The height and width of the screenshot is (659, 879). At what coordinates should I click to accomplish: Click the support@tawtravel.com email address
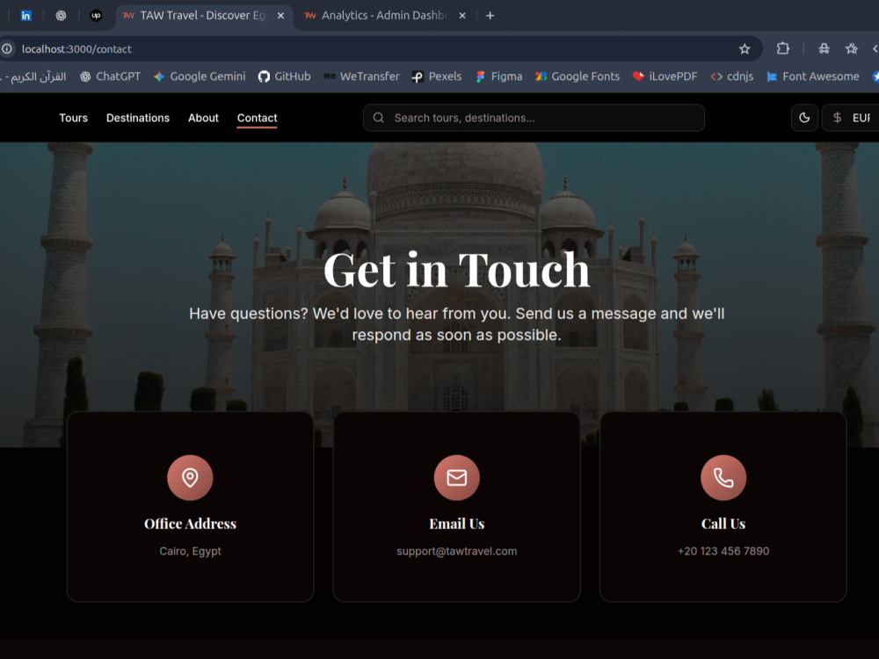point(457,552)
